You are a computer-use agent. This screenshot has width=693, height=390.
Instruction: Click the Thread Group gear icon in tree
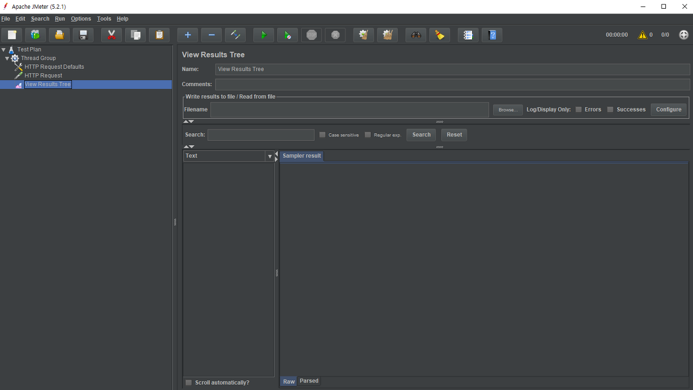pyautogui.click(x=15, y=58)
